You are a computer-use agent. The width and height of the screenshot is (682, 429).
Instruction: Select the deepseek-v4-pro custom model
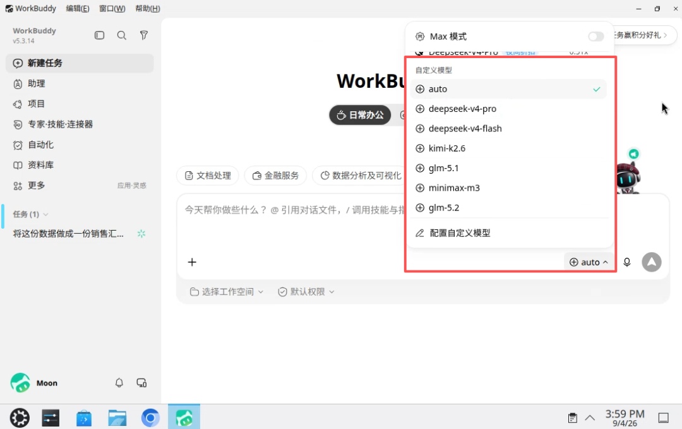click(508, 109)
